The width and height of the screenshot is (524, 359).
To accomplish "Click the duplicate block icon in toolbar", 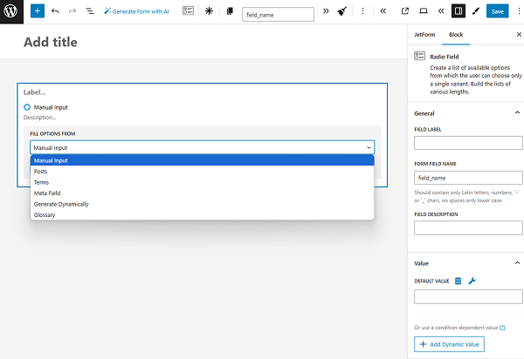I will 230,11.
